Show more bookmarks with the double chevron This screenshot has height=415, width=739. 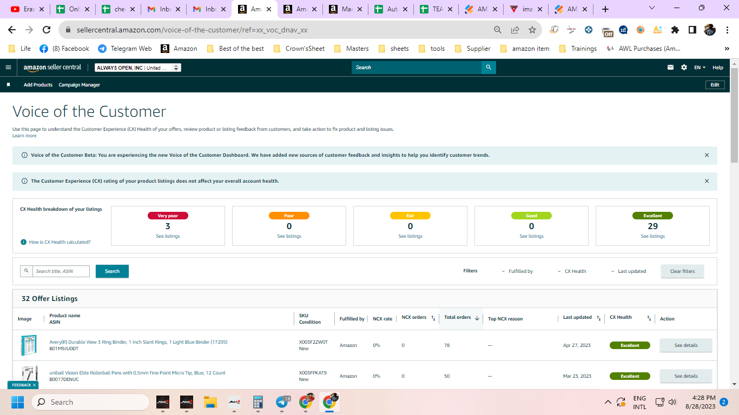[x=727, y=49]
